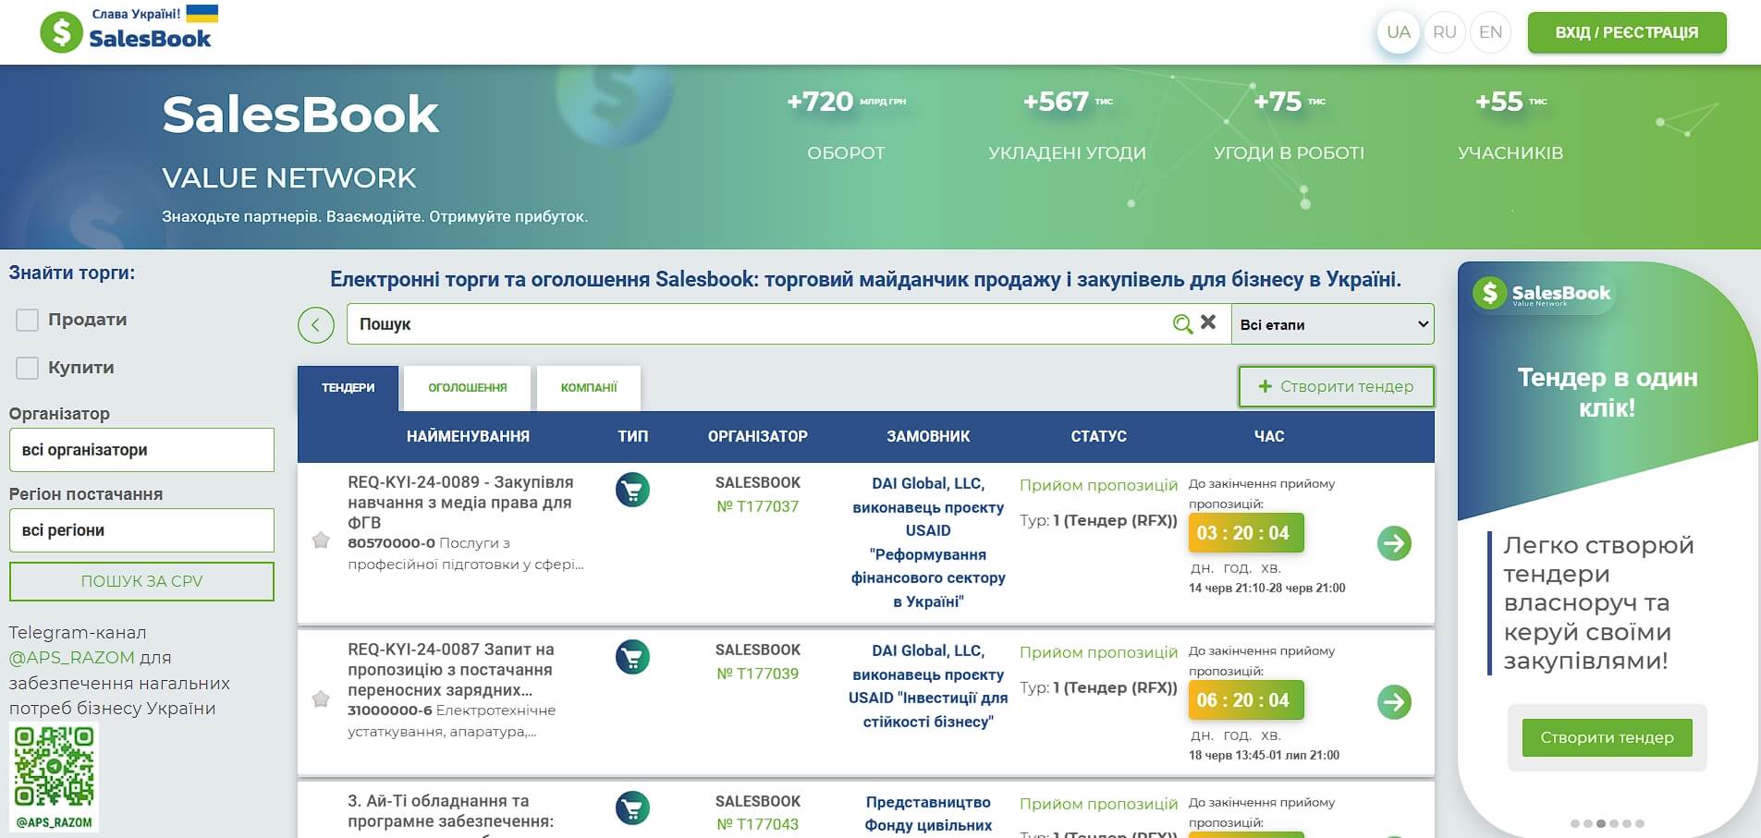Open the @APS_RAZOM Telegram link
1761x838 pixels.
pyautogui.click(x=72, y=658)
